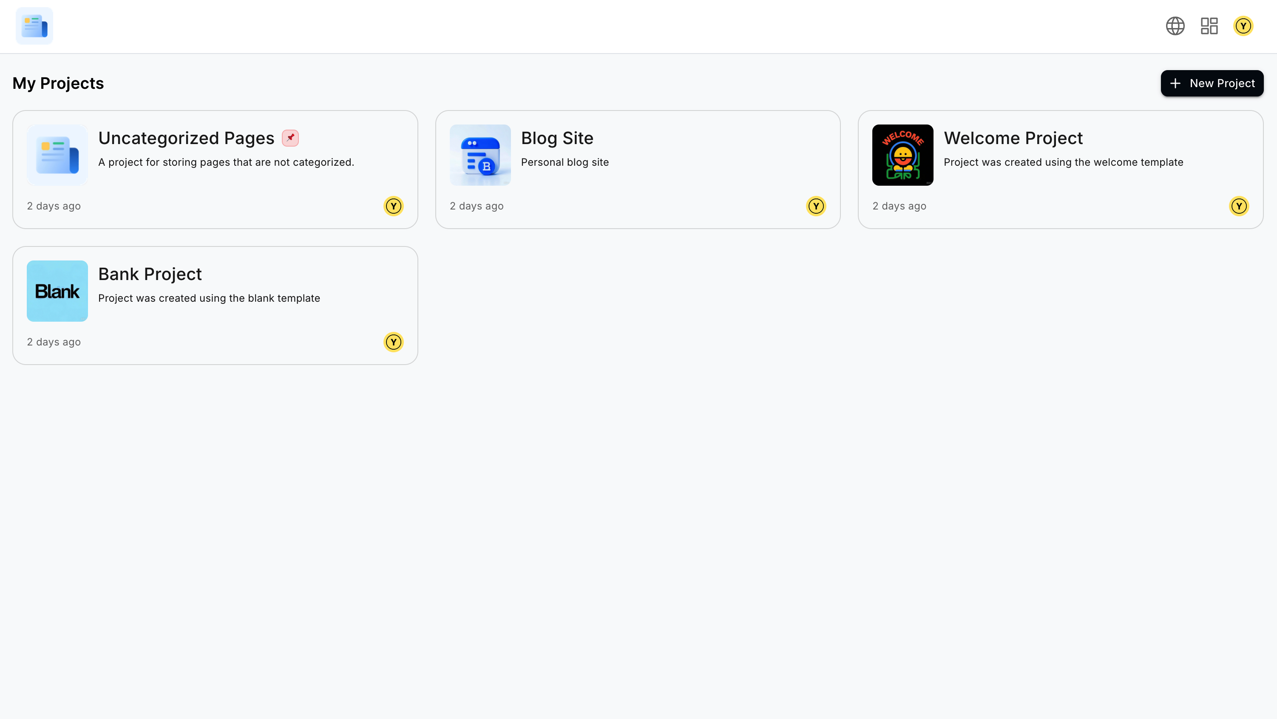Select the Blank template thumbnail image
The height and width of the screenshot is (719, 1277).
coord(57,291)
